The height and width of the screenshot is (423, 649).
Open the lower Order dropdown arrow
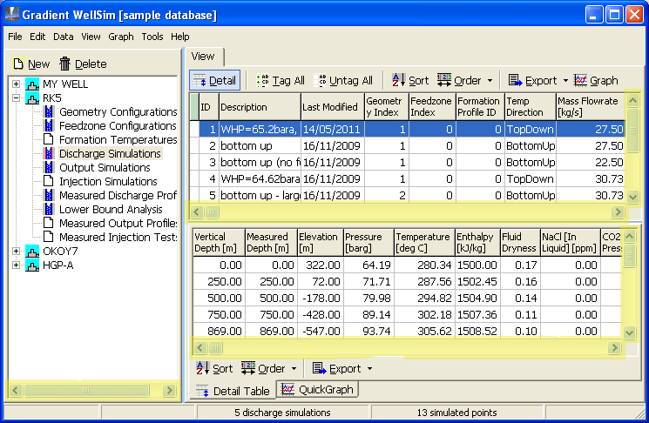(x=294, y=368)
